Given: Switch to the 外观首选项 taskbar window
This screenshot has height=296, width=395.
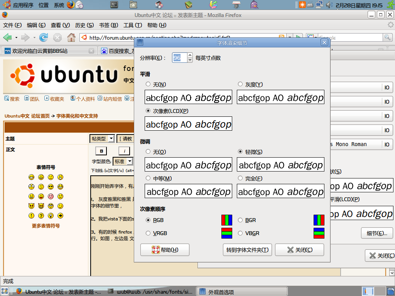Looking at the screenshot, I should [x=242, y=291].
